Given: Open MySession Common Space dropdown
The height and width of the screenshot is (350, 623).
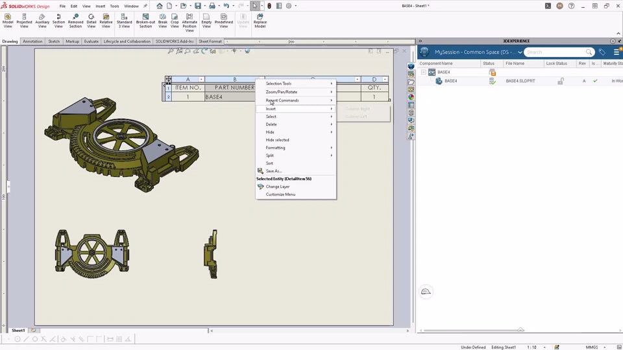Looking at the screenshot, I should pos(520,52).
